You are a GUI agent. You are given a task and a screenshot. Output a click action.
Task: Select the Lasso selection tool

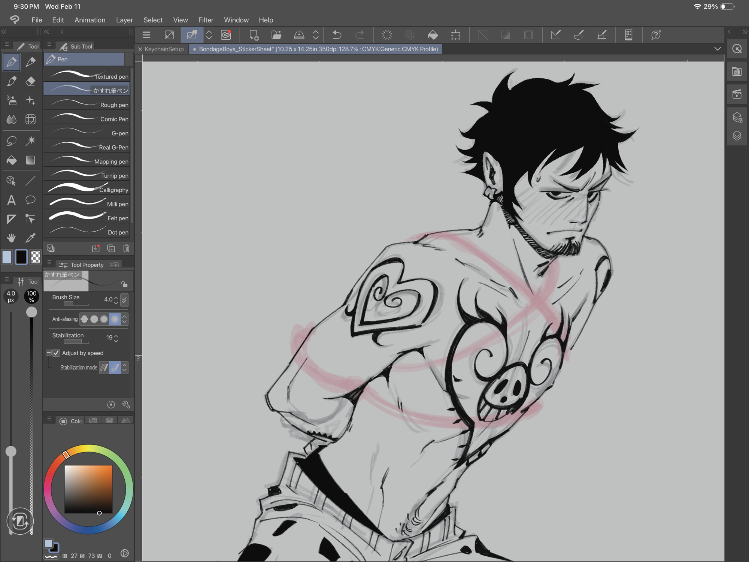point(11,141)
